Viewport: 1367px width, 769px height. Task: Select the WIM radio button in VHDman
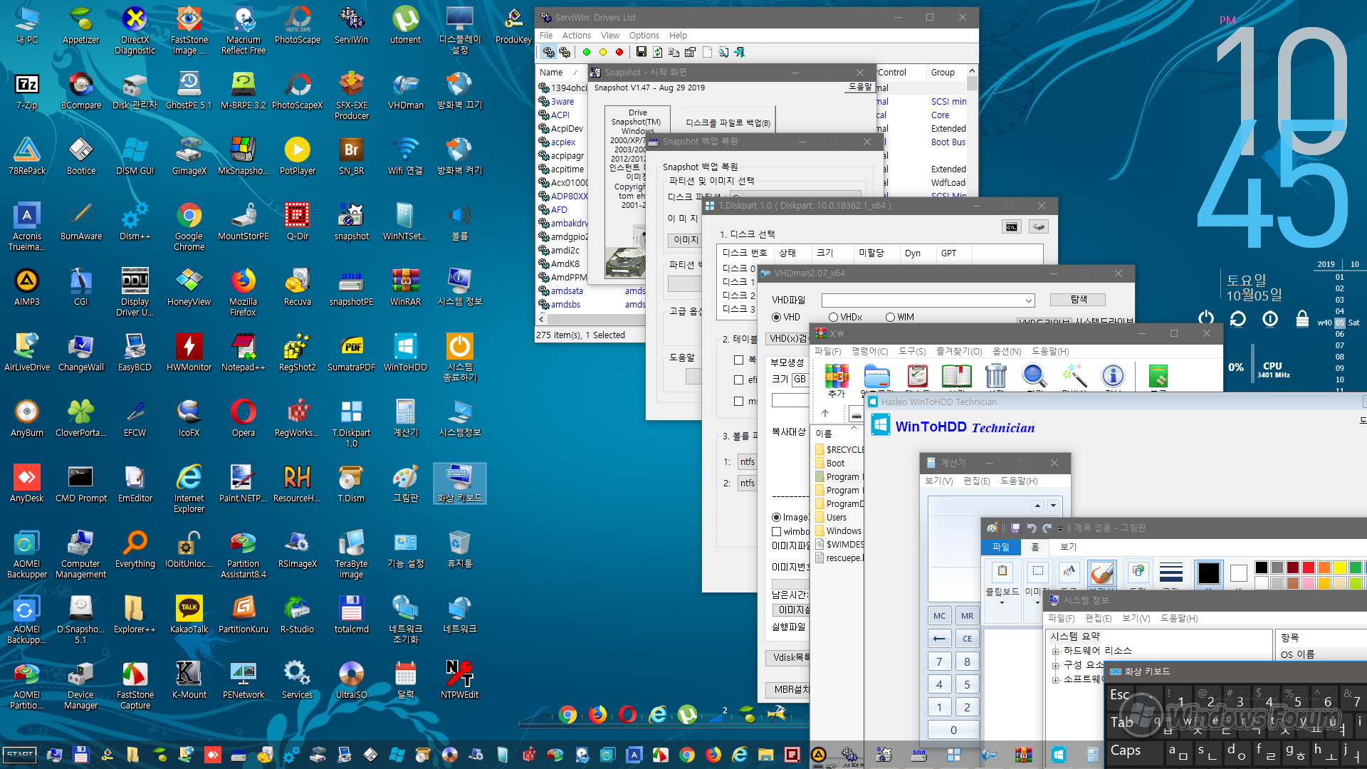890,317
